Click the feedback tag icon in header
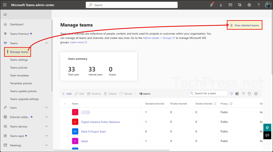This screenshot has height=152, width=273. (240, 5)
